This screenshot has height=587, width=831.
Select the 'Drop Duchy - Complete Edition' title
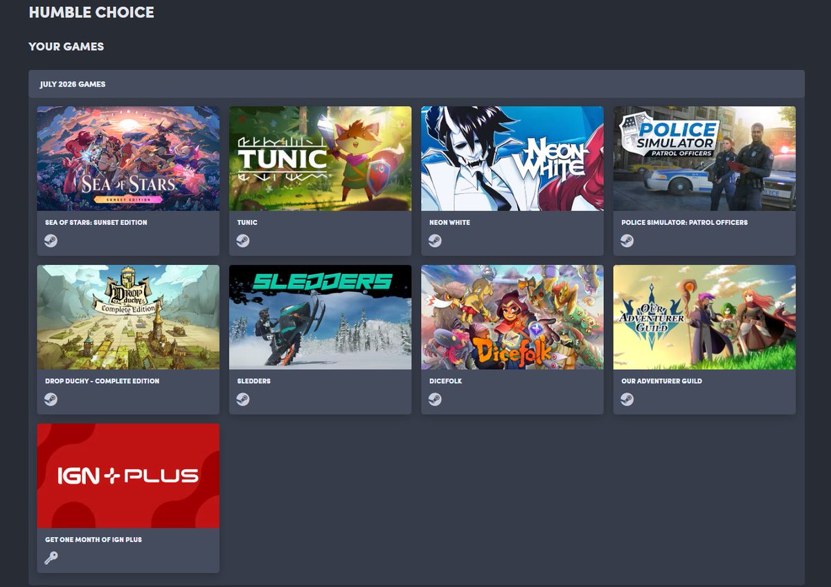pos(102,381)
